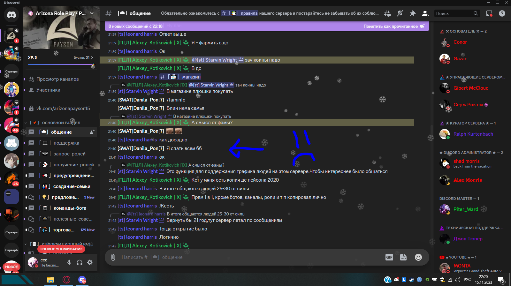Open File Explorer in taskbar

point(51,280)
